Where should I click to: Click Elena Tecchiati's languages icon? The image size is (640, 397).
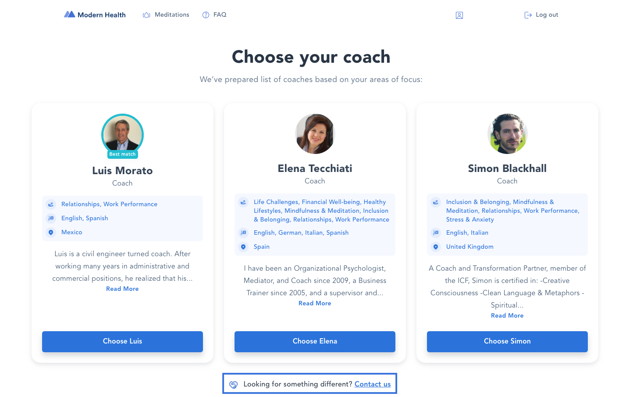point(243,233)
